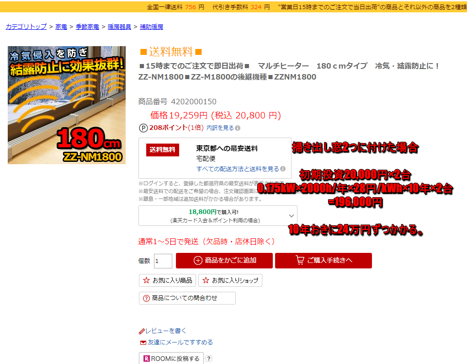
Task: Open 商品についての問合わせ inquiry button
Action: click(187, 298)
